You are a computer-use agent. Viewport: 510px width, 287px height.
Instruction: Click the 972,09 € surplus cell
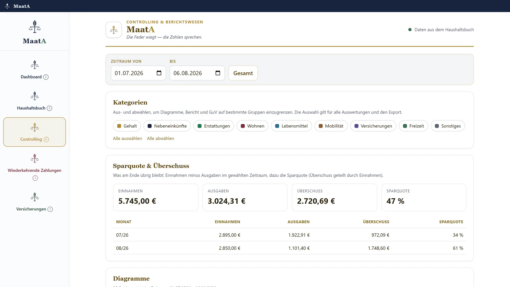380,235
